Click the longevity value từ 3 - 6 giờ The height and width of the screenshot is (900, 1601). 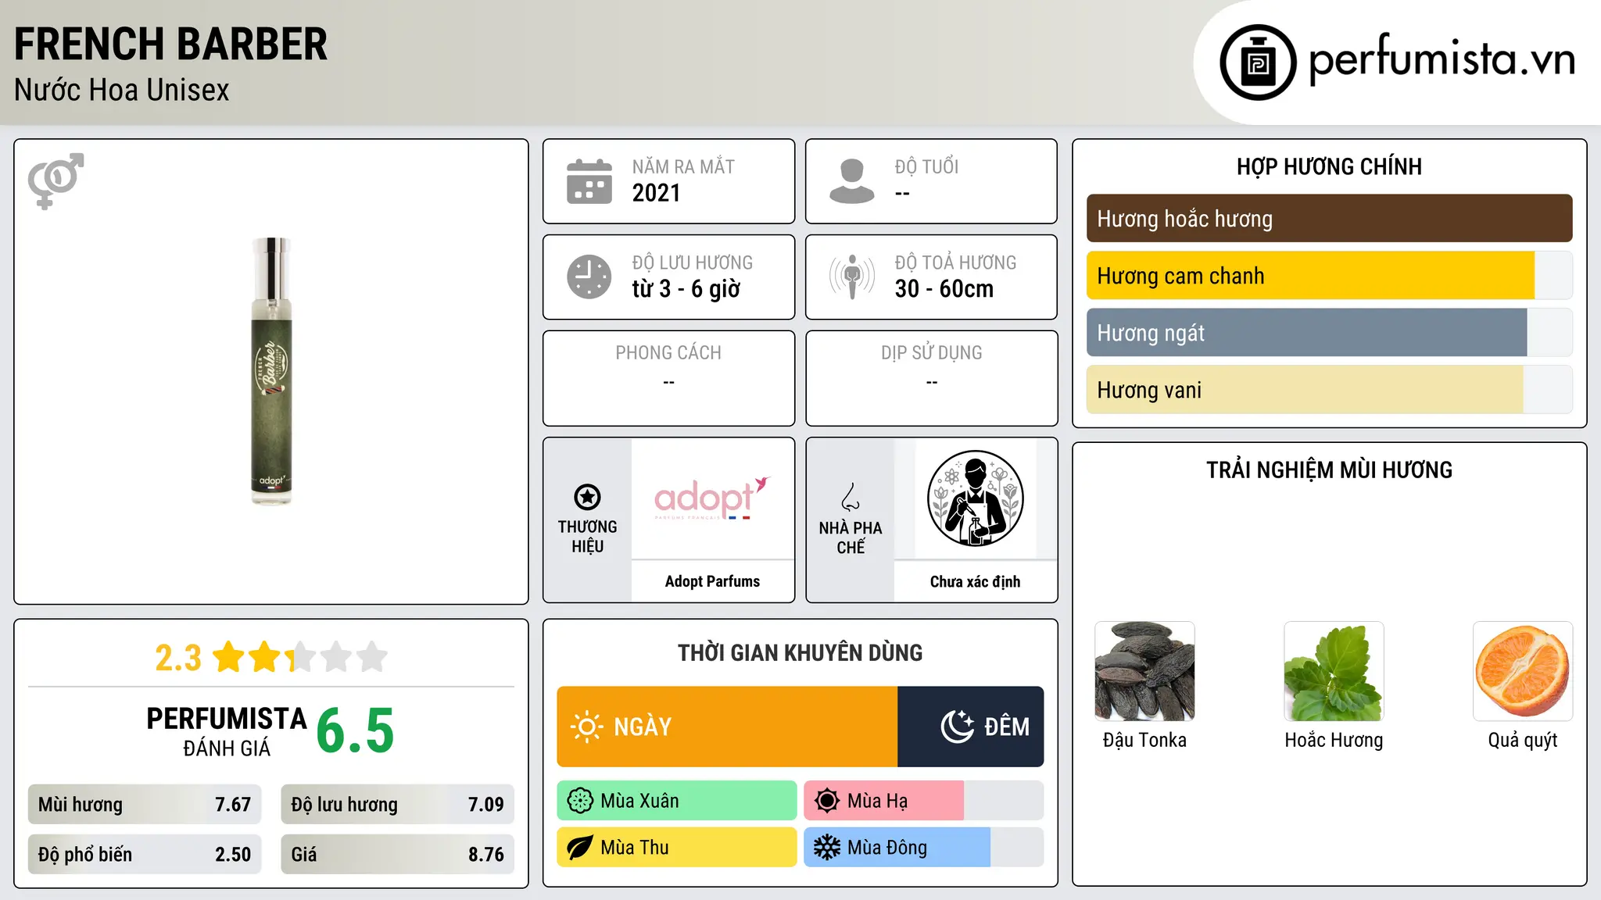pyautogui.click(x=686, y=289)
